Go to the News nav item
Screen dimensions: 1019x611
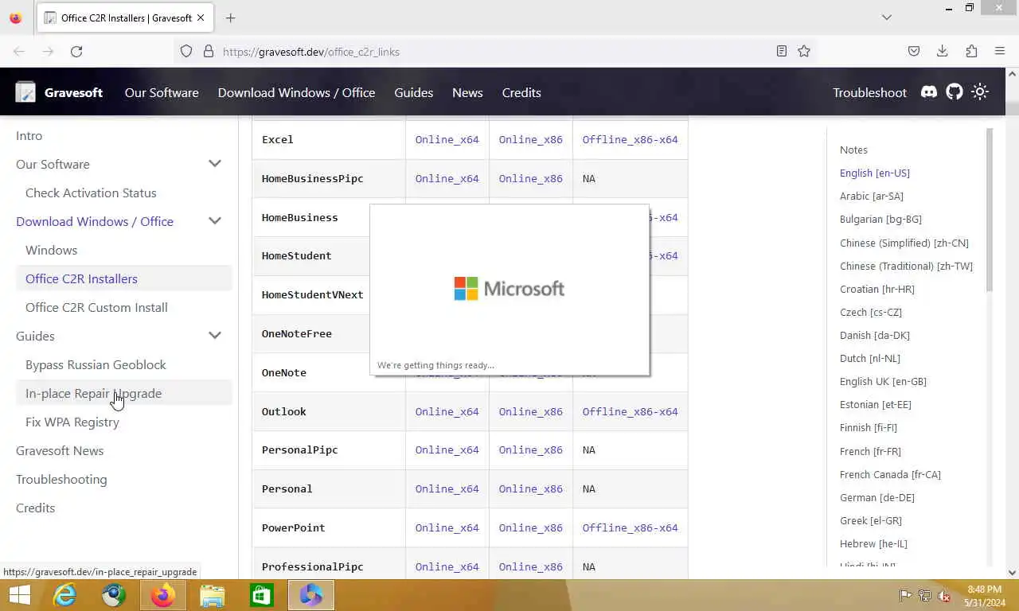pos(467,92)
